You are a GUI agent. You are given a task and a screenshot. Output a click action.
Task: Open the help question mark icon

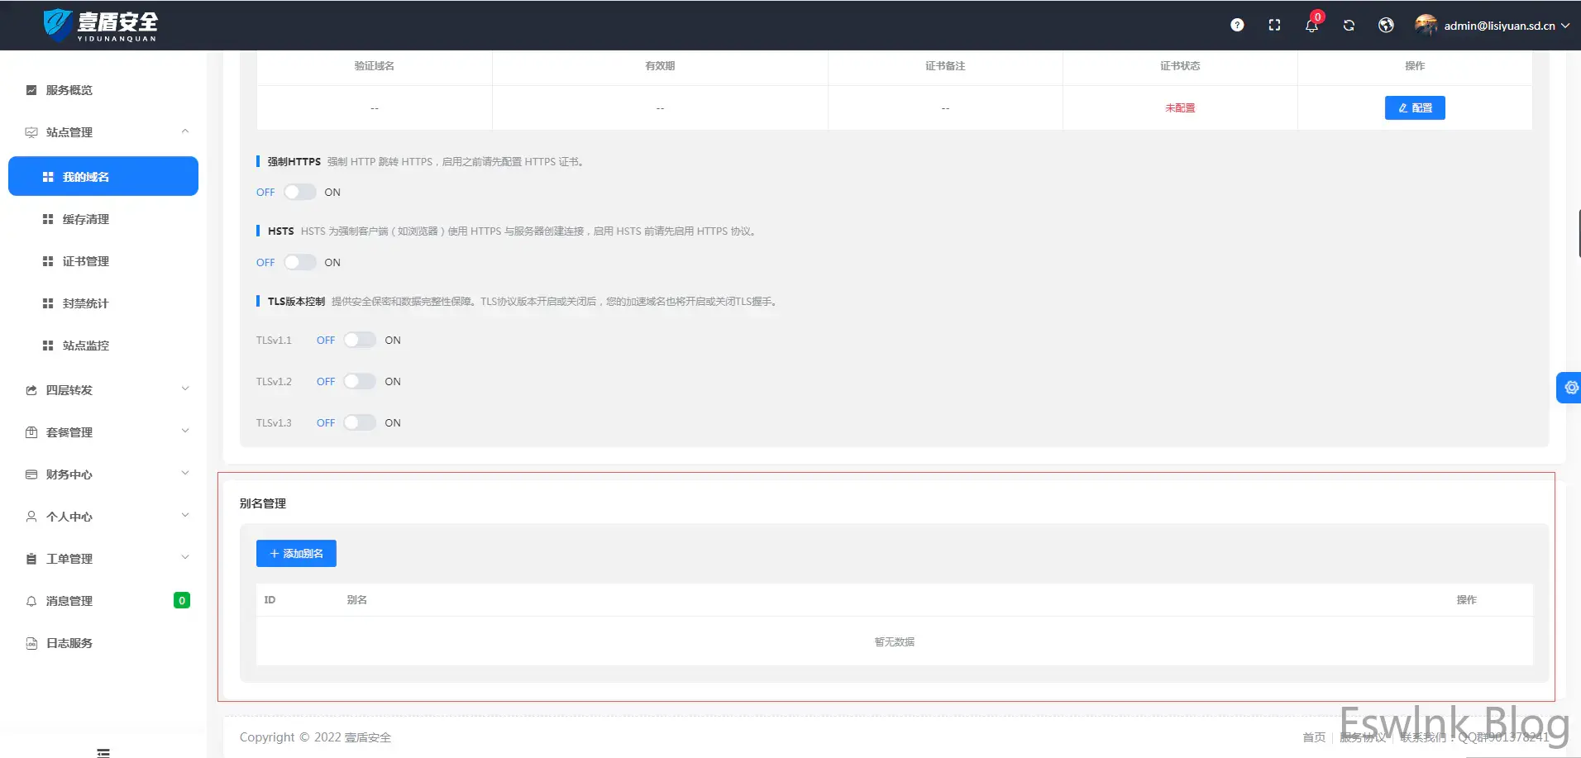pos(1237,25)
